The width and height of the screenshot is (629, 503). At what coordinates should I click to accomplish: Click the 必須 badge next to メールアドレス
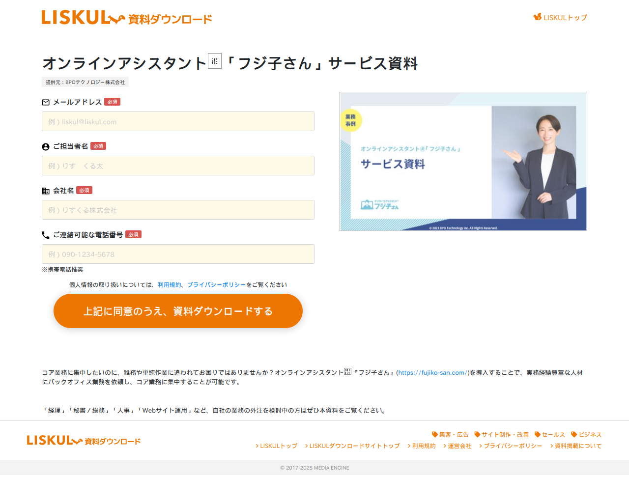click(x=112, y=102)
